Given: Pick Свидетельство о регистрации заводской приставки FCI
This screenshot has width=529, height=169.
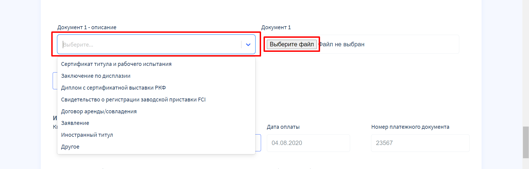Looking at the screenshot, I should pyautogui.click(x=133, y=100).
